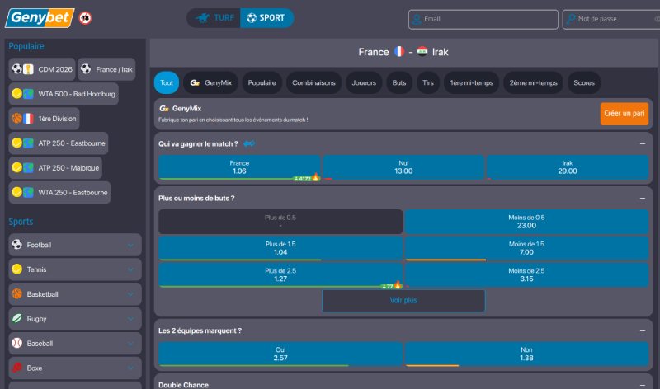Click the Irak flag icon in header
This screenshot has width=660, height=389.
click(x=422, y=51)
